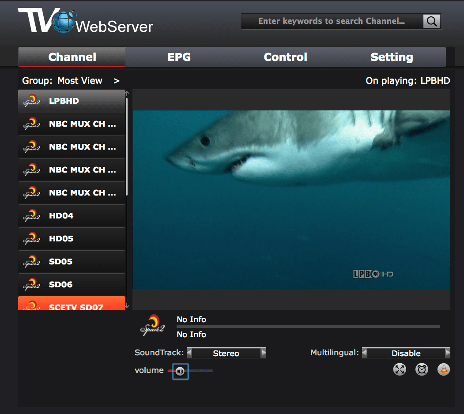Expand the Group Most View chevron
Viewport: 464px width, 414px height.
[x=117, y=81]
